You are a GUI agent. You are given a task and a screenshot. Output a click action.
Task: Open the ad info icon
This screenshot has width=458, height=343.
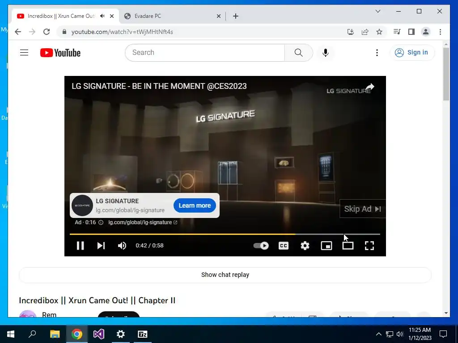coord(101,222)
